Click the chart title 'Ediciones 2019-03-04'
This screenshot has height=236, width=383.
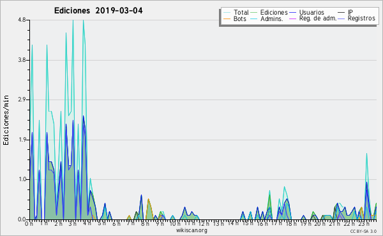pyautogui.click(x=98, y=11)
